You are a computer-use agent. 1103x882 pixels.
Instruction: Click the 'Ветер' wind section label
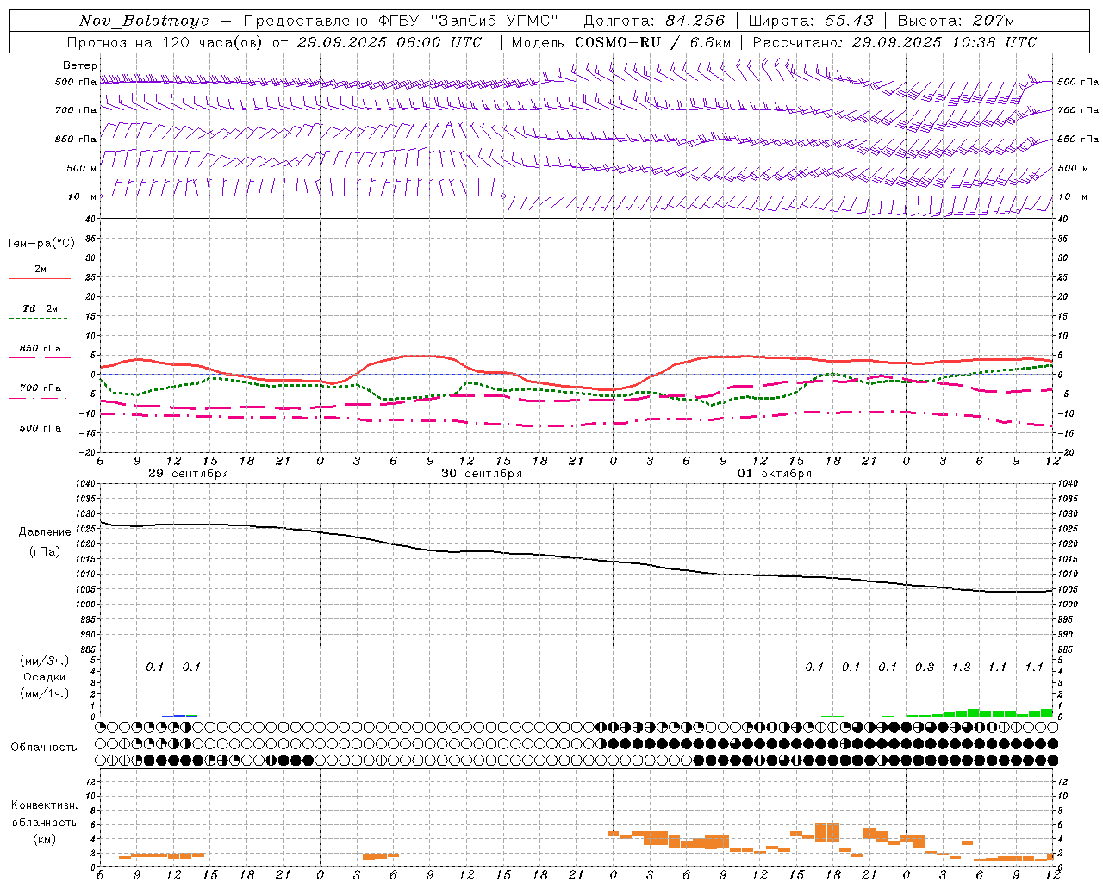pos(79,65)
